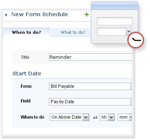Expand the triangle beside New Form Schedule
The width and height of the screenshot is (150, 140).
[6, 15]
